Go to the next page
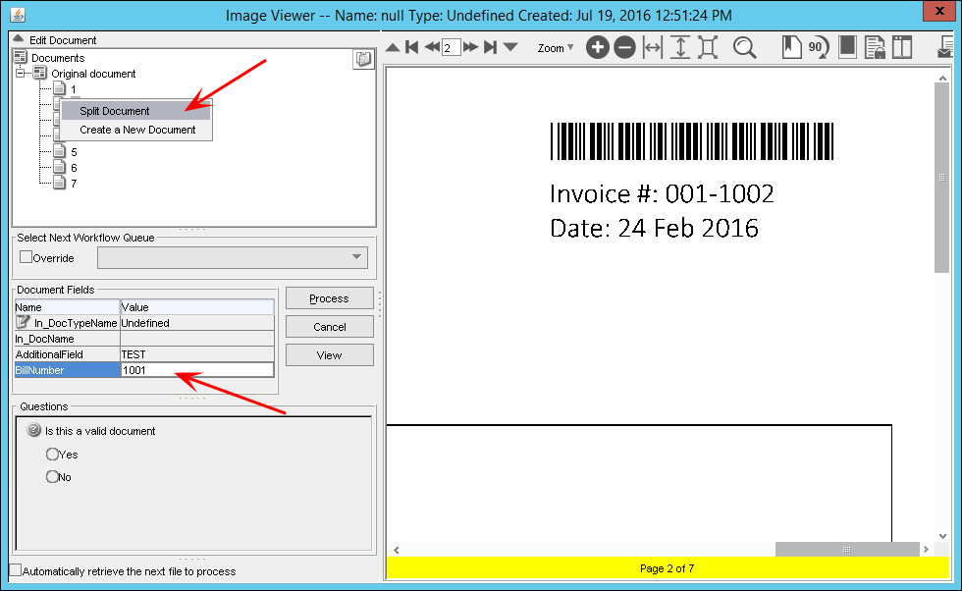This screenshot has width=962, height=591. pyautogui.click(x=470, y=47)
